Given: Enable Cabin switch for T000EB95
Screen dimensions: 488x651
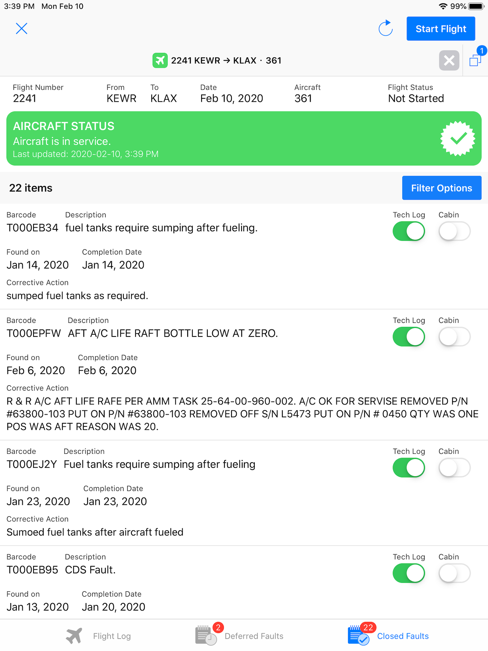Looking at the screenshot, I should (454, 573).
